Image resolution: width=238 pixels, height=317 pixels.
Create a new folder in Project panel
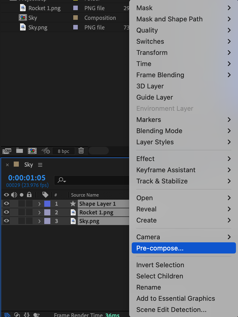point(20,151)
